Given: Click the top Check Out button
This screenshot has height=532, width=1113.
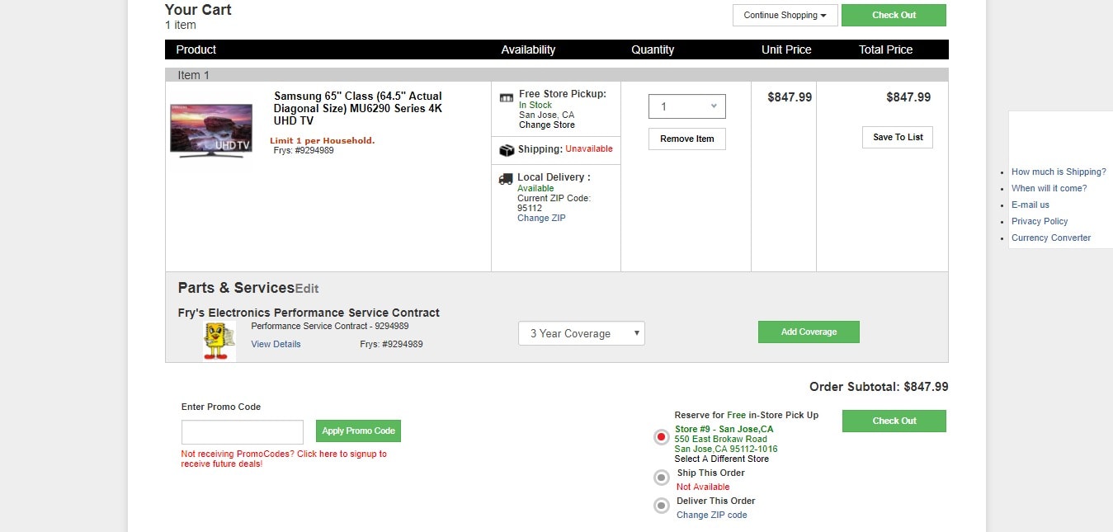Looking at the screenshot, I should click(894, 15).
